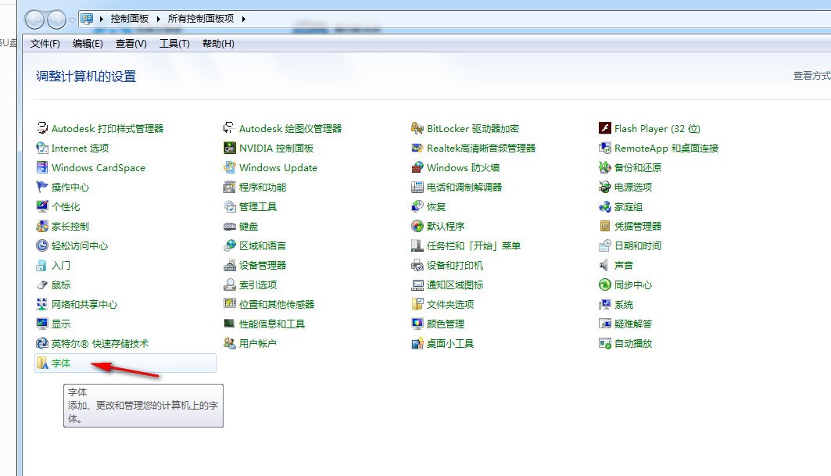Click the Back navigation button
Image resolution: width=831 pixels, height=476 pixels.
[34, 19]
